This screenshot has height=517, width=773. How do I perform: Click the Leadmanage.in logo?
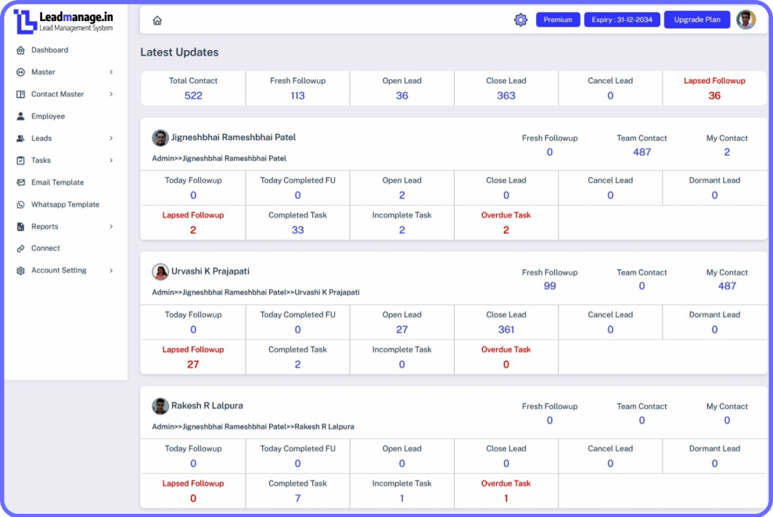coord(63,20)
